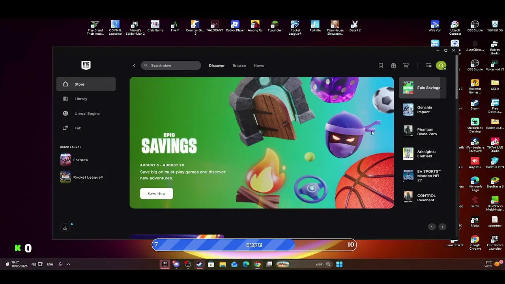The width and height of the screenshot is (505, 284).
Task: Select the Roblox Studio desktop icon
Action: (x=495, y=48)
